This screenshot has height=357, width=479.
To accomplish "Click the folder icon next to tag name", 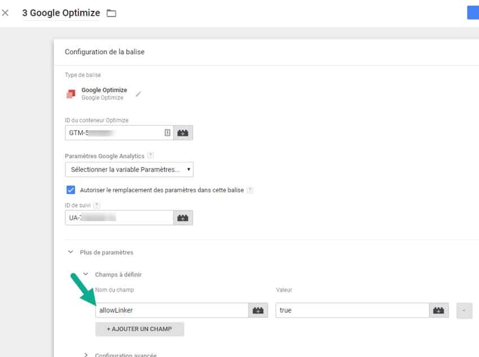I will [111, 13].
